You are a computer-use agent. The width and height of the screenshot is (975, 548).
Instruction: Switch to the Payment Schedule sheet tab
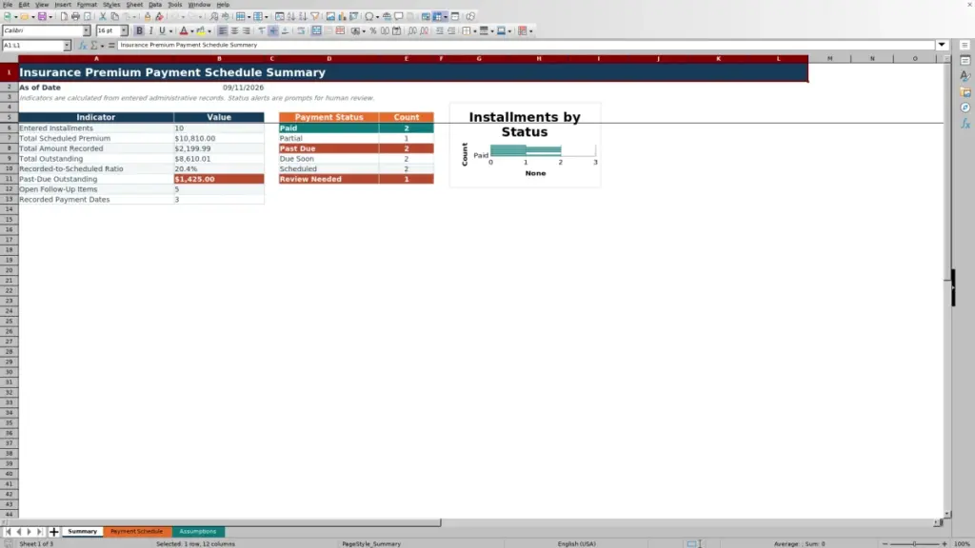click(136, 531)
